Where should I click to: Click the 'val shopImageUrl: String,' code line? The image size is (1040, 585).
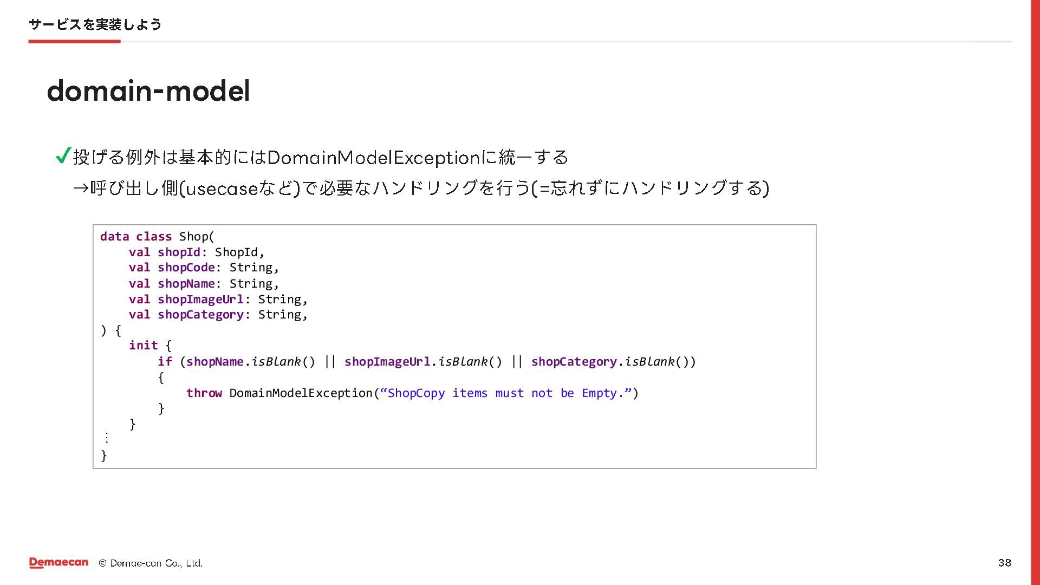click(218, 300)
